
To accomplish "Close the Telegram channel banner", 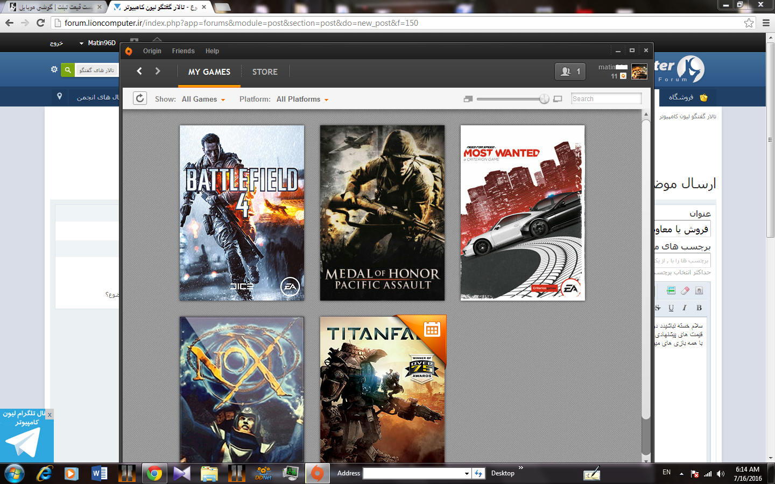I will pyautogui.click(x=50, y=414).
